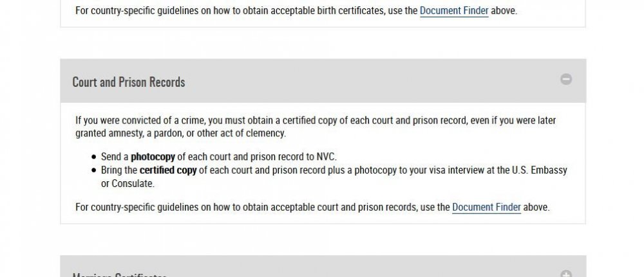
Task: Click the bold phrase "certified copy"
Action: point(168,170)
